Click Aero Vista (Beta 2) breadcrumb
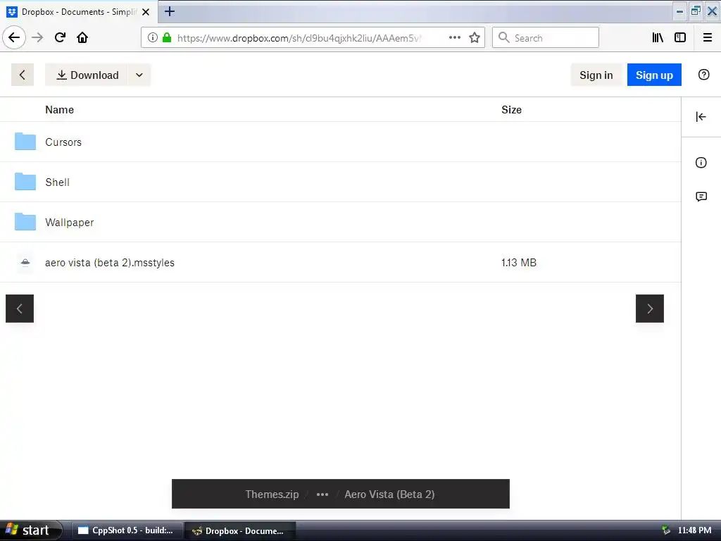This screenshot has height=541, width=721. 389,494
